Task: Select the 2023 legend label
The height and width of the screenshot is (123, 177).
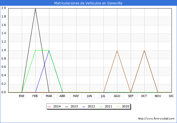Action: coord(74,107)
